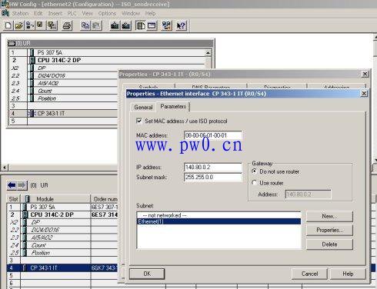Click the OK button

pos(147,274)
